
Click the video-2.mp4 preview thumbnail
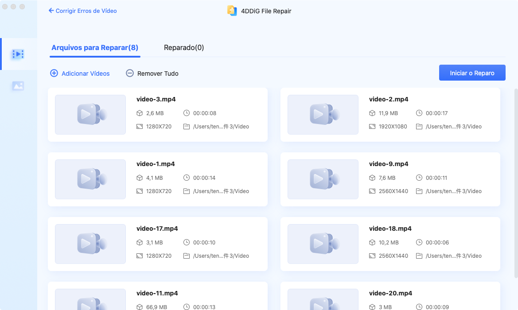coord(323,115)
